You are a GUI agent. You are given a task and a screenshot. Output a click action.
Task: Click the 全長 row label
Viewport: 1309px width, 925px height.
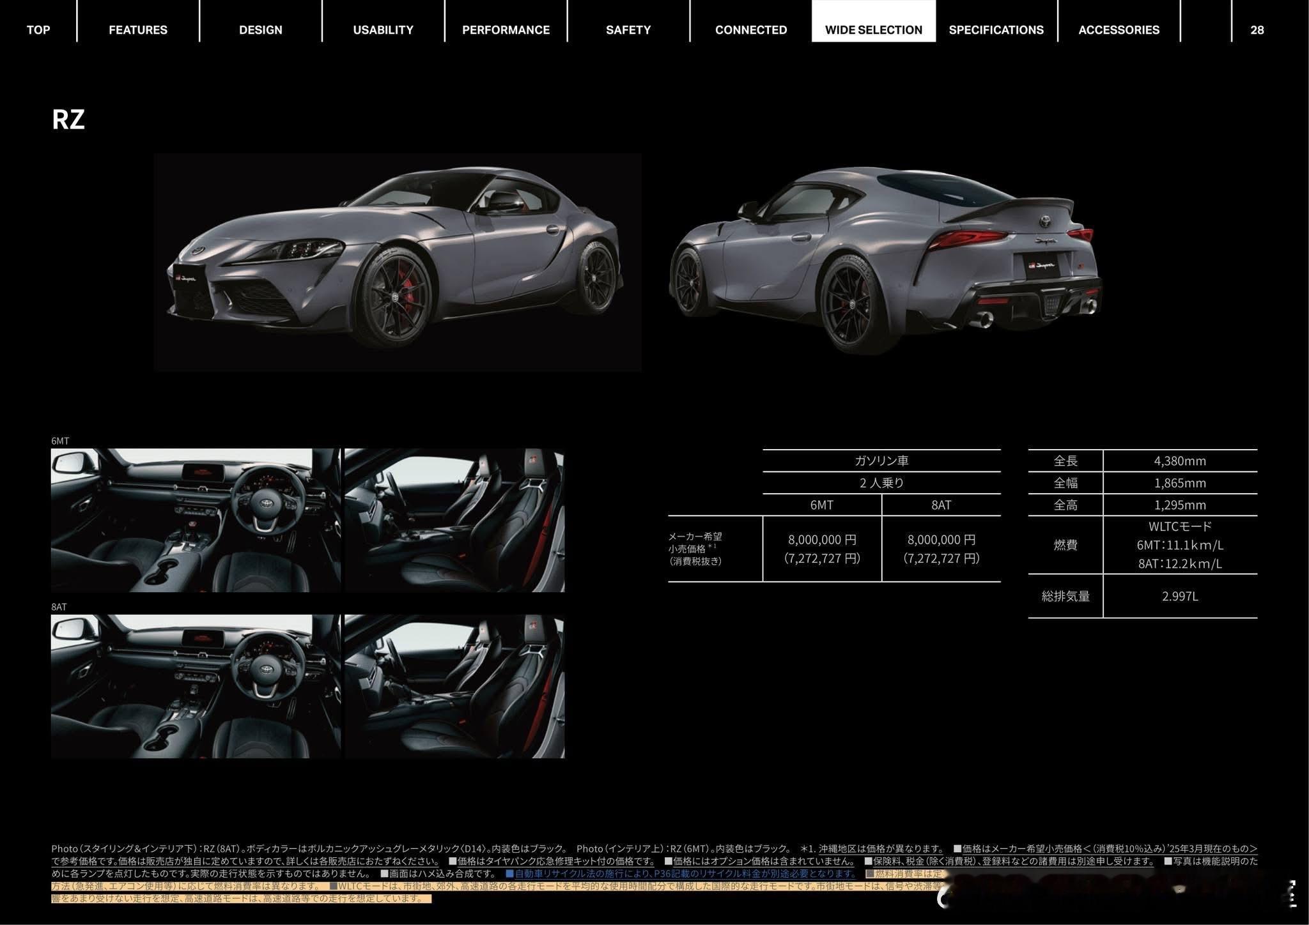point(1065,461)
